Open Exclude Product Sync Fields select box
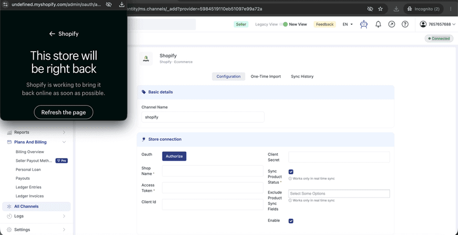The image size is (458, 235). pos(339,194)
